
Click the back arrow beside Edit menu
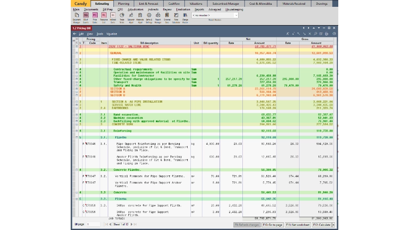point(75,34)
